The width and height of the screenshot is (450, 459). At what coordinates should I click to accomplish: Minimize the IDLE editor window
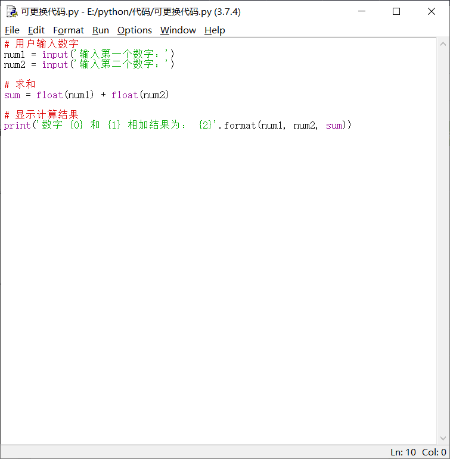(x=362, y=11)
